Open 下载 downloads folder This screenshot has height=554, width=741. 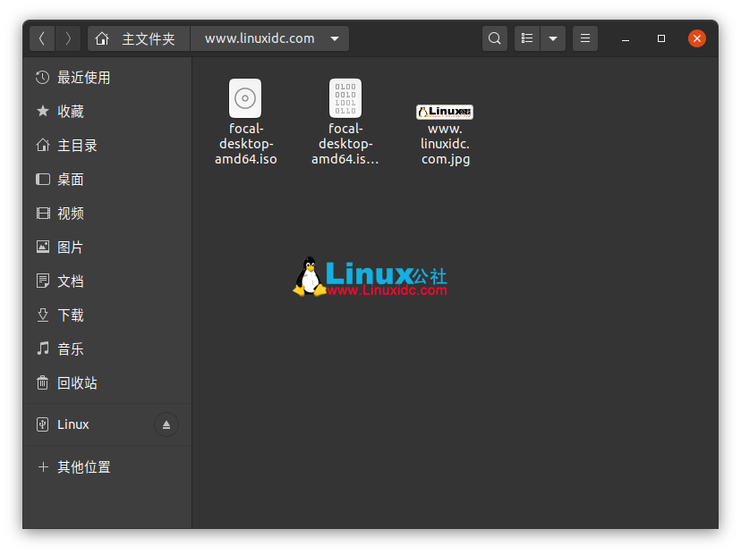pyautogui.click(x=70, y=315)
